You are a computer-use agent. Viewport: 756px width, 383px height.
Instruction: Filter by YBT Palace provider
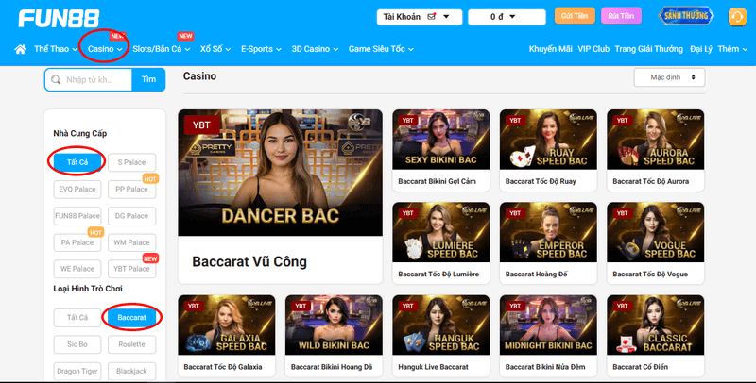coord(131,269)
